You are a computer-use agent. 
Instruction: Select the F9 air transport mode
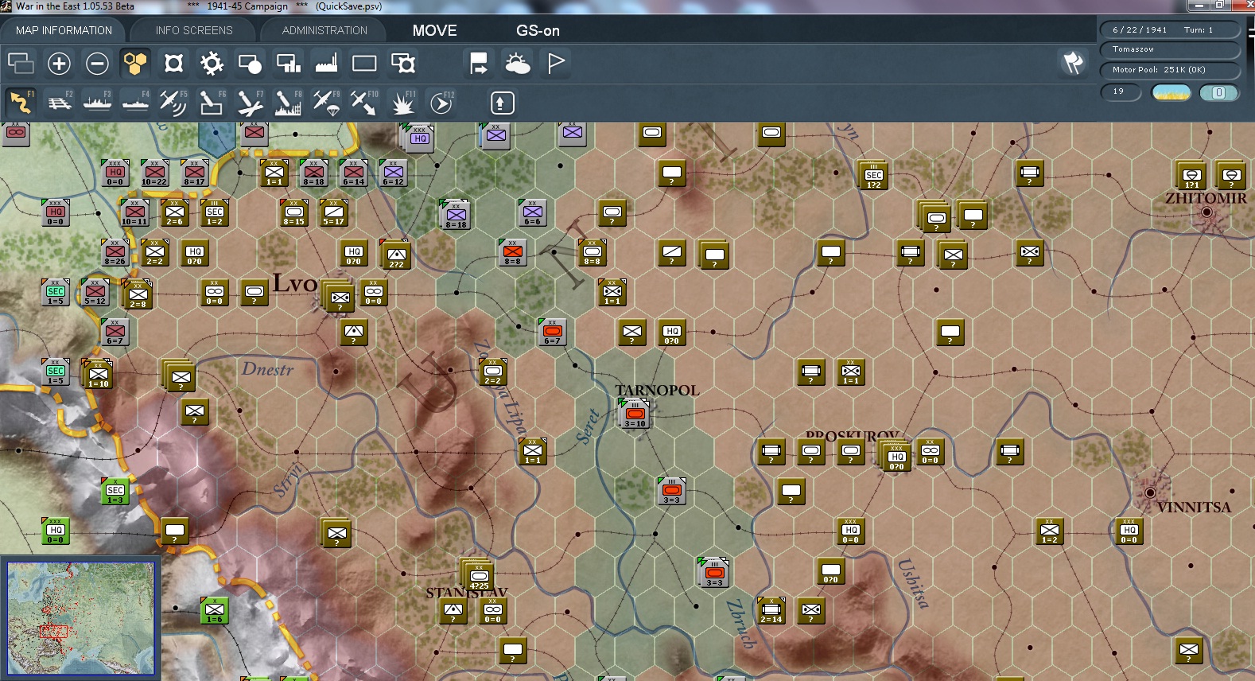327,103
